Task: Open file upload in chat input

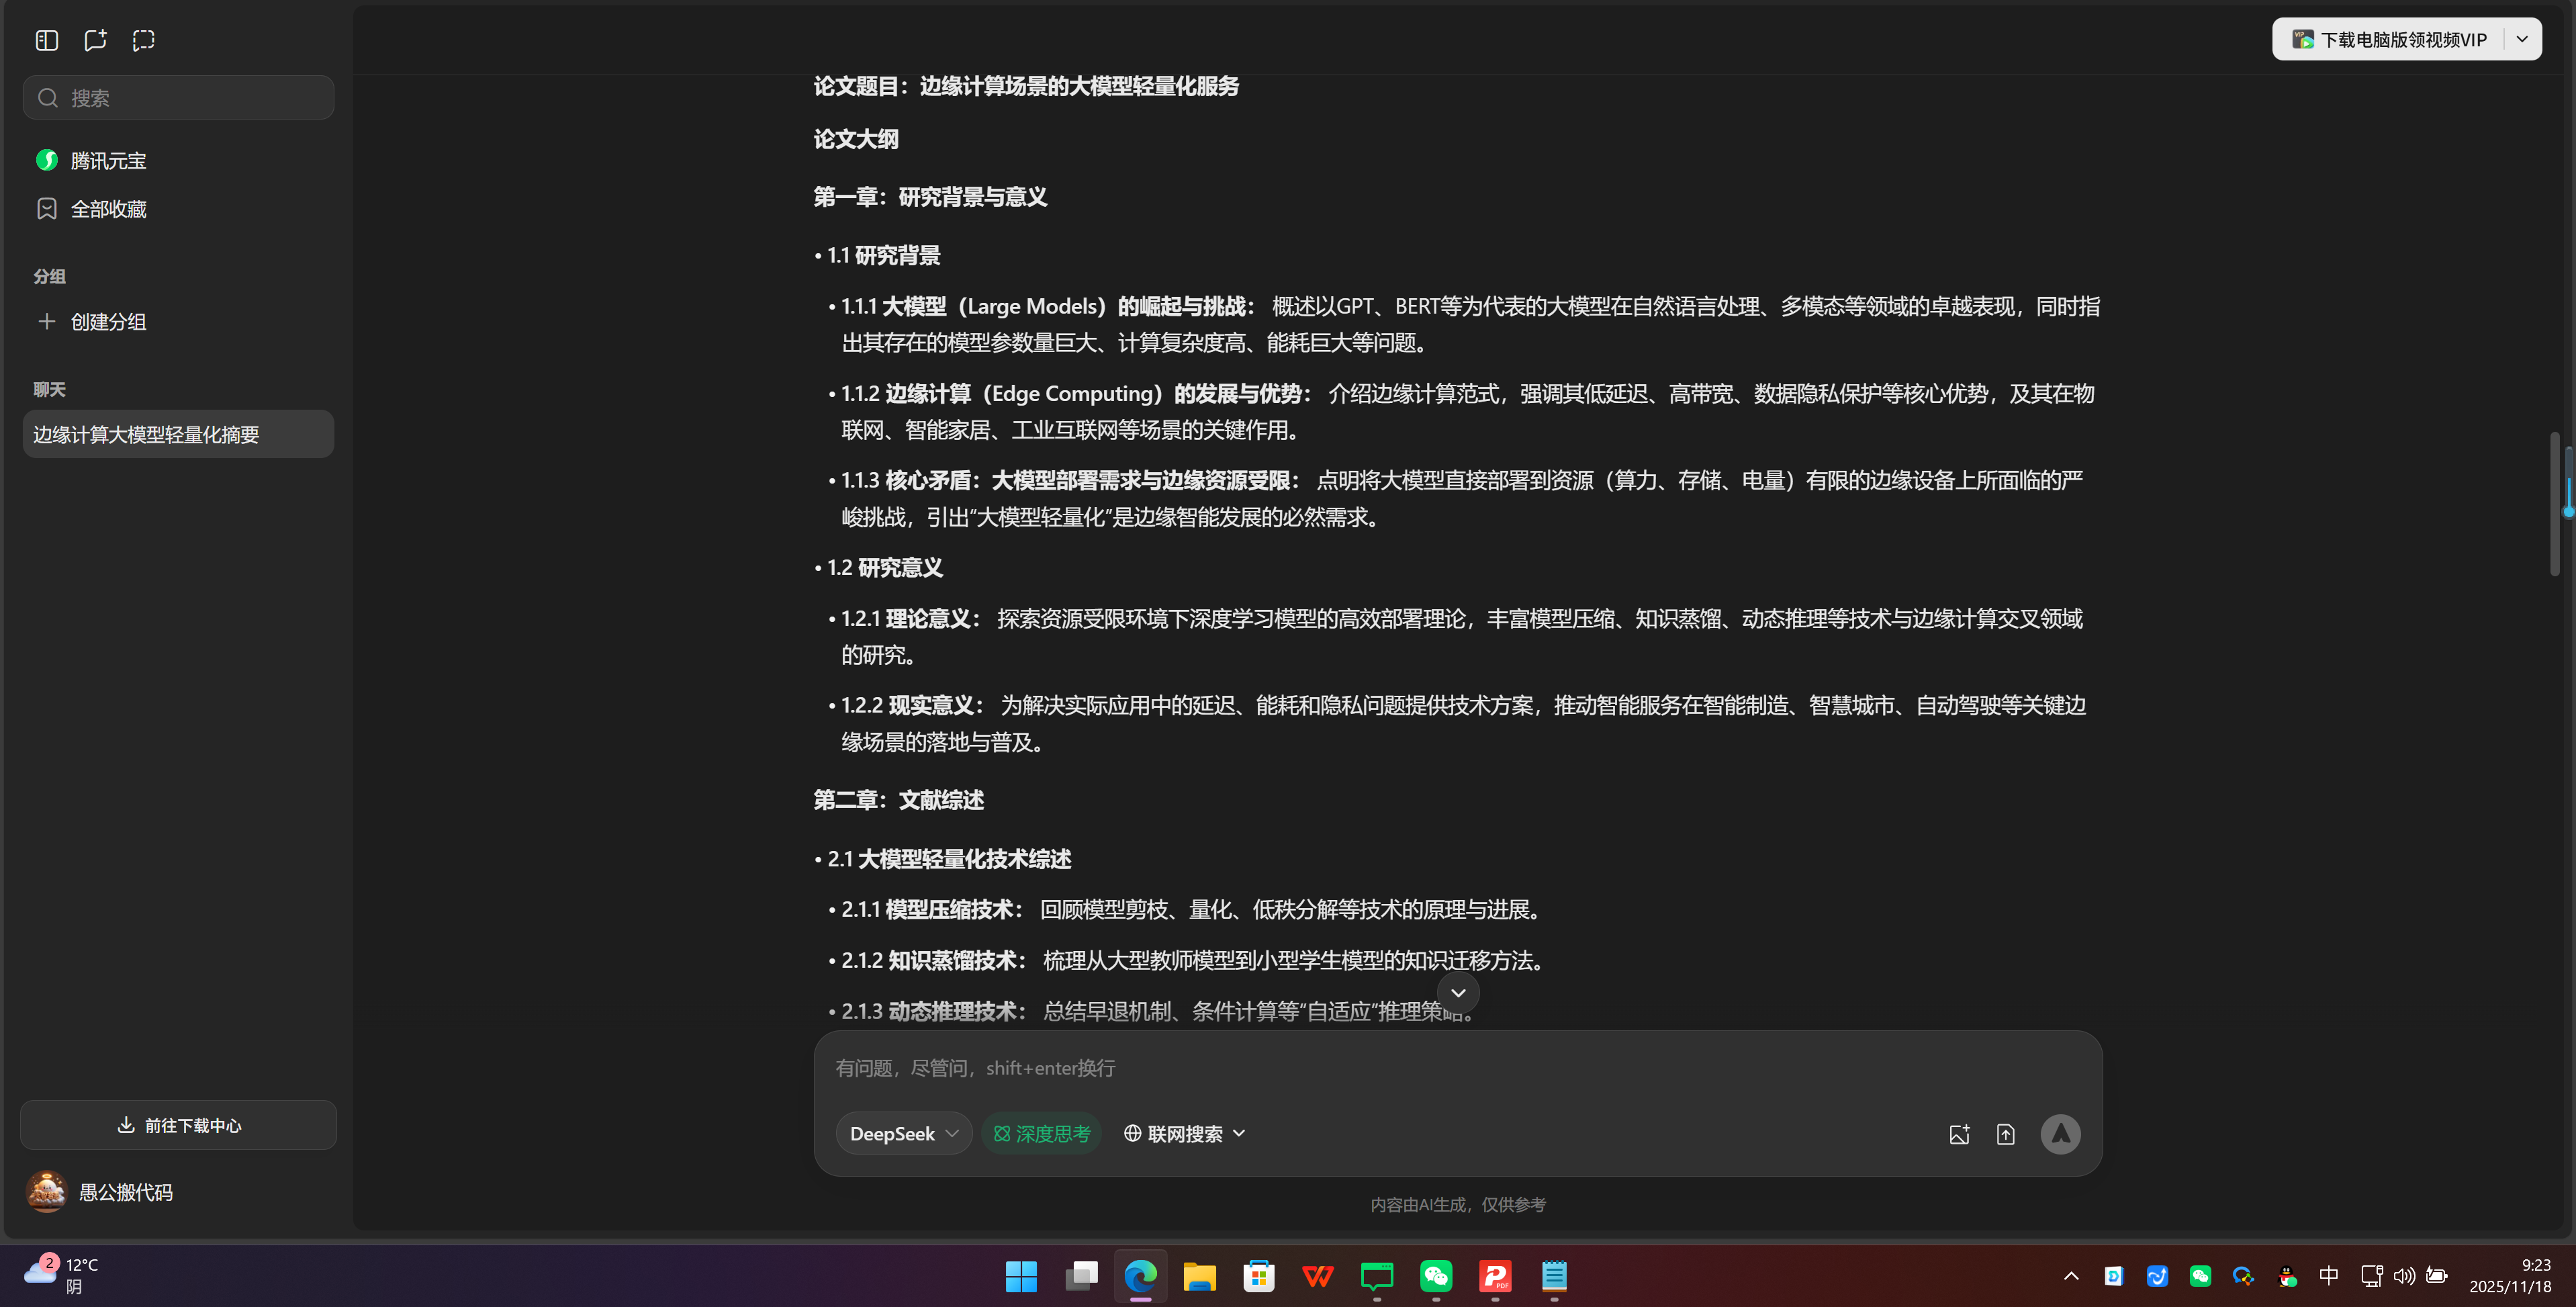Action: click(2006, 1133)
